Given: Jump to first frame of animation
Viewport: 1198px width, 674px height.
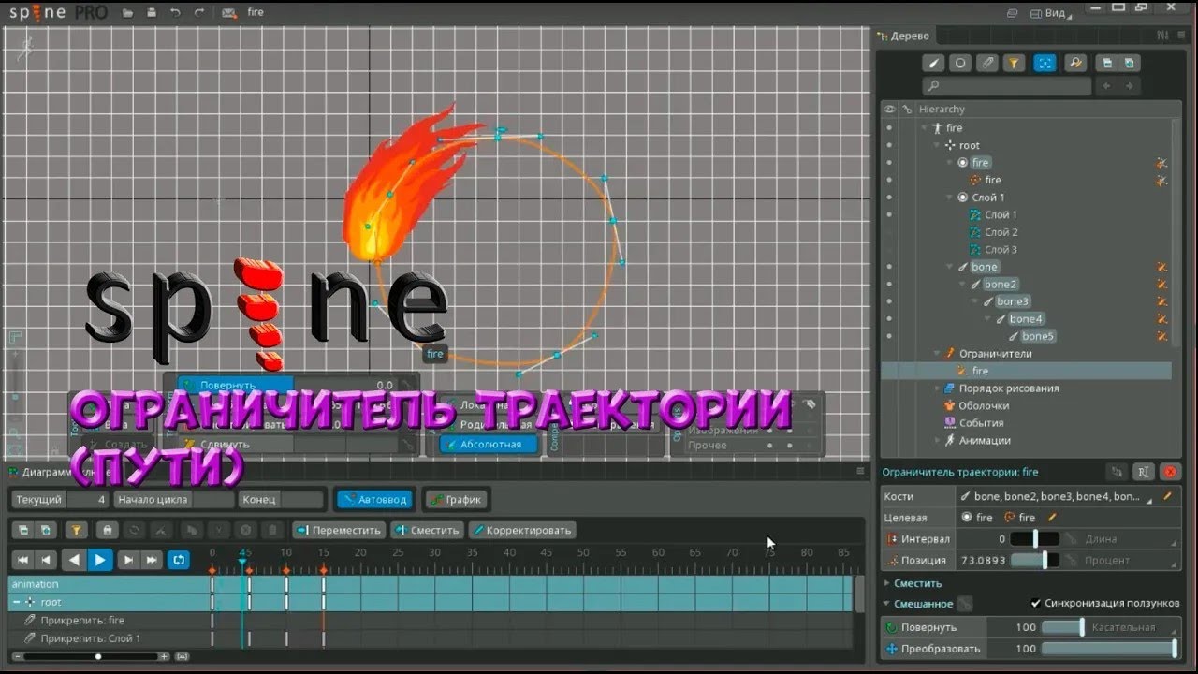Looking at the screenshot, I should (x=22, y=561).
